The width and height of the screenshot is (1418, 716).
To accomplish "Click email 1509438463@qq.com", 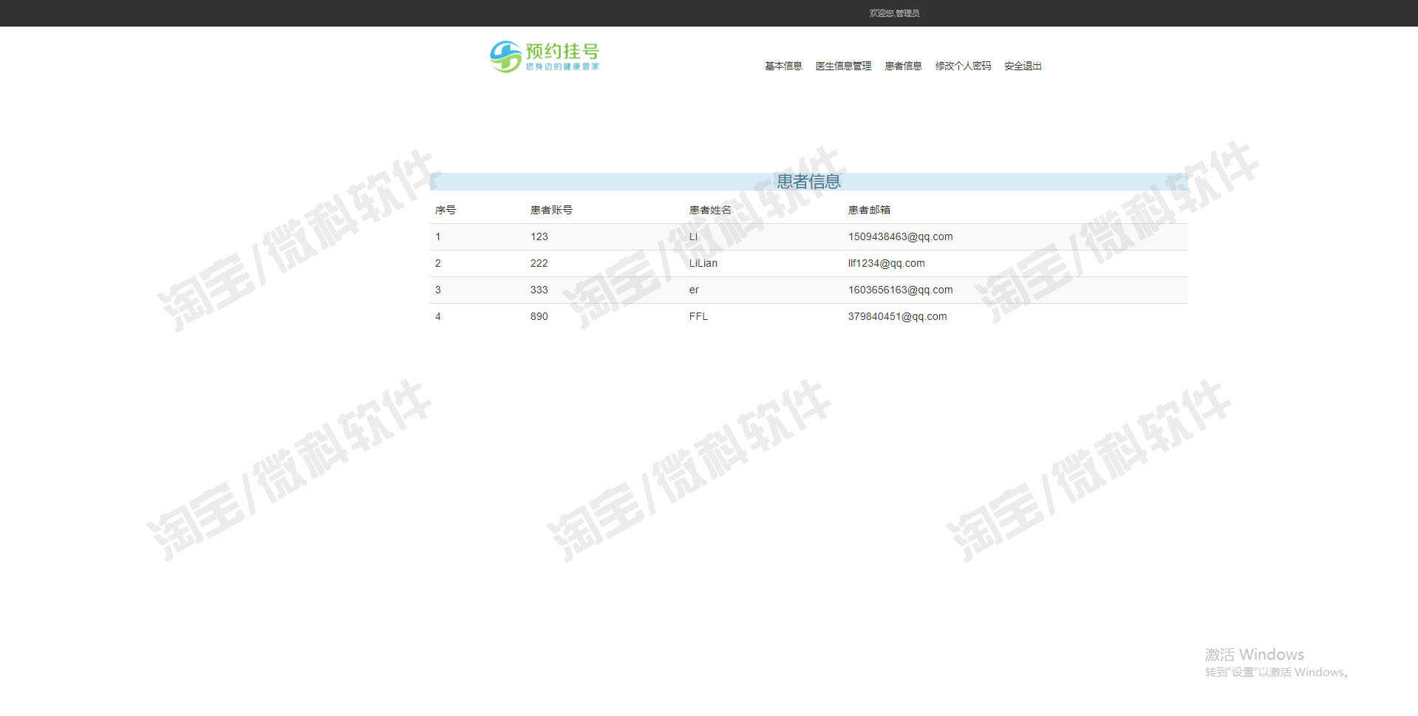I will (900, 236).
